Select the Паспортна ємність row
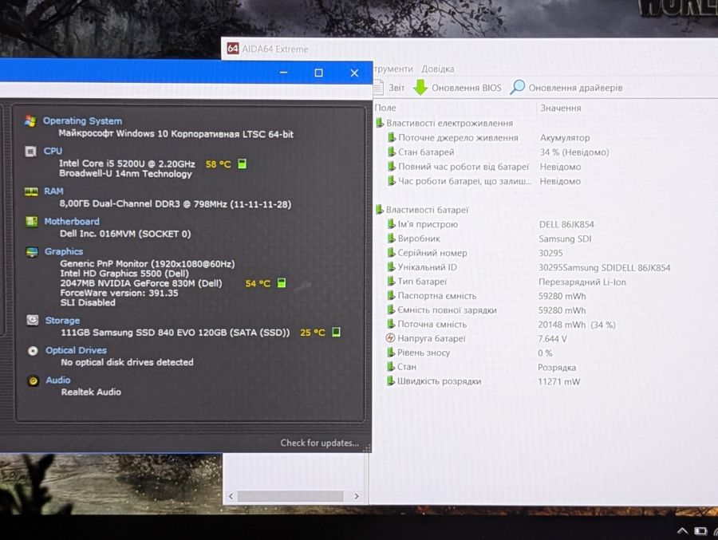 486,296
